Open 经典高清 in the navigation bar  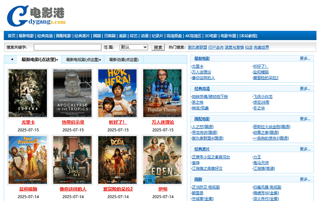[x=45, y=36]
